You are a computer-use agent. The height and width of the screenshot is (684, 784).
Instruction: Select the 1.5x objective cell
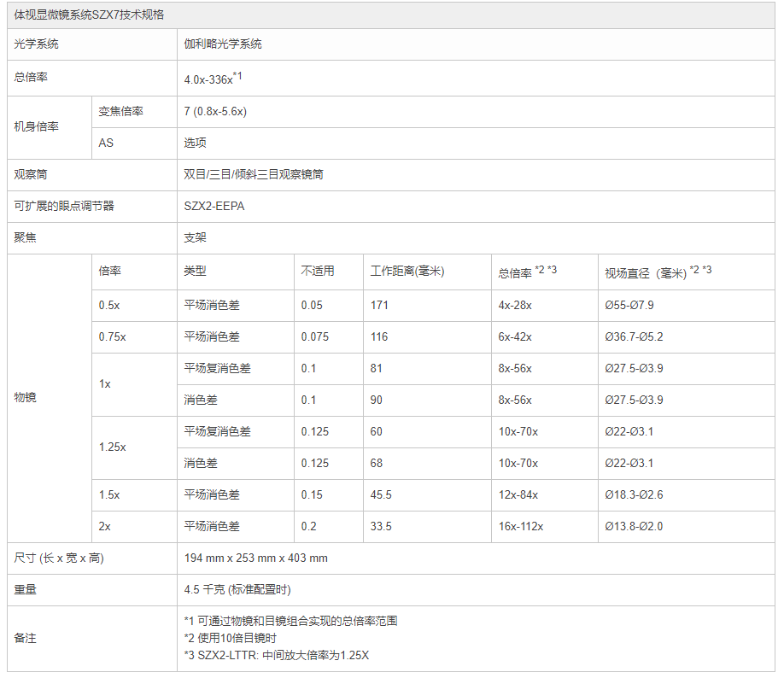(109, 495)
